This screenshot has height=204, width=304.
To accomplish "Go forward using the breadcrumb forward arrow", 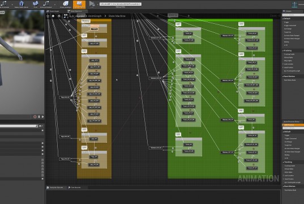I will (x=59, y=16).
